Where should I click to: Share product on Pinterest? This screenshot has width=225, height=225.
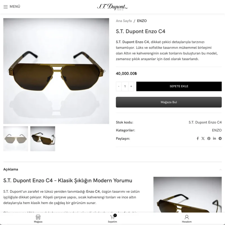209,138
